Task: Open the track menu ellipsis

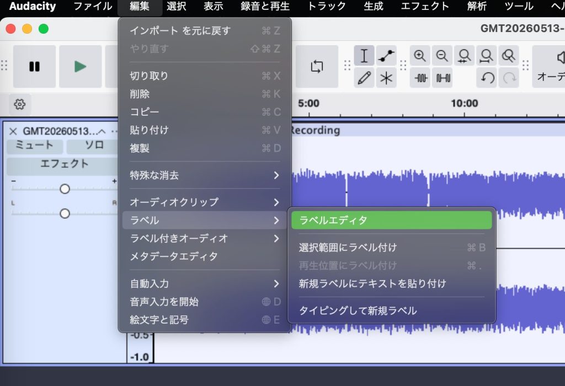Action: pos(114,131)
